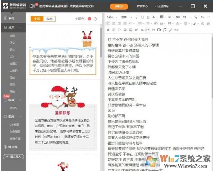Toggle bold formatting
The height and width of the screenshot is (171, 213).
[148, 17]
